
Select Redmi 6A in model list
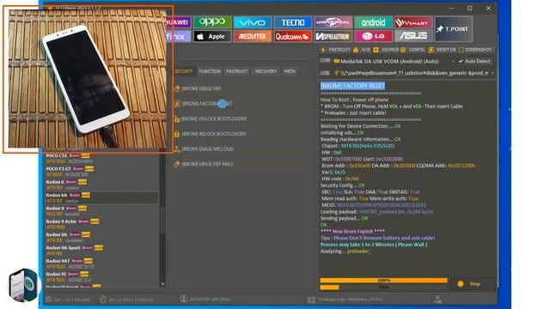click(101, 198)
